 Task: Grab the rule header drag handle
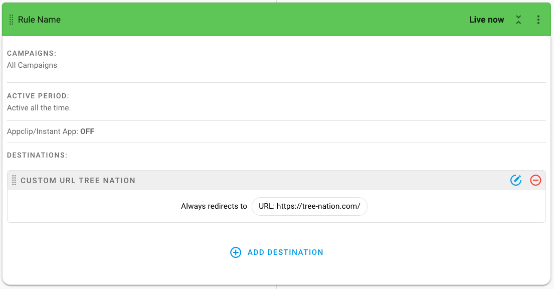coord(12,20)
